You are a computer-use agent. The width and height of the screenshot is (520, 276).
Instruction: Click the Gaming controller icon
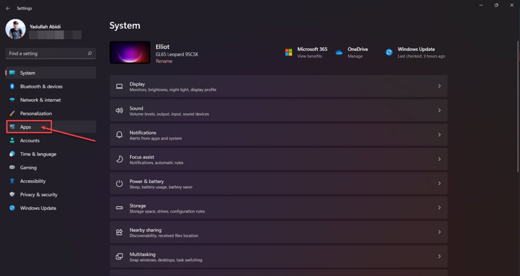pyautogui.click(x=12, y=167)
